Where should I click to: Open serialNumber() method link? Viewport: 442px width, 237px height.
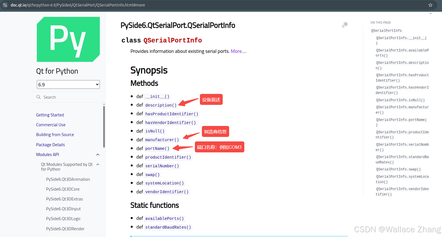click(162, 166)
